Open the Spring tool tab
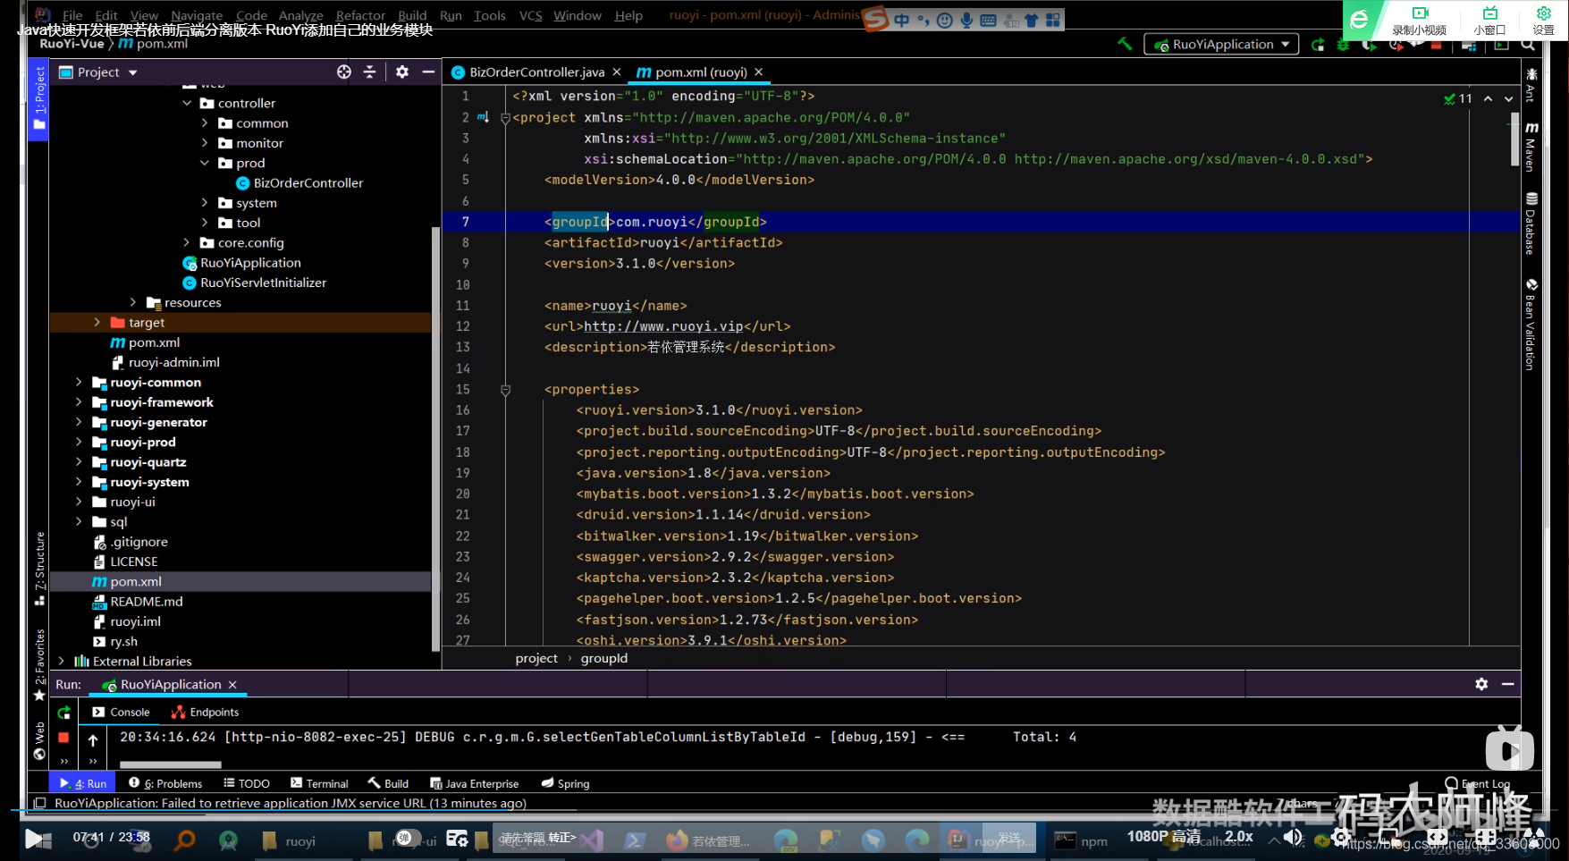Image resolution: width=1569 pixels, height=861 pixels. [x=565, y=783]
